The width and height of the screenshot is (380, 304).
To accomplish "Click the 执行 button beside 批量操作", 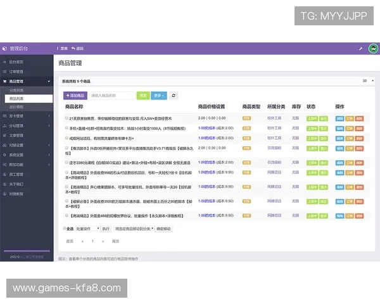I will (106, 229).
